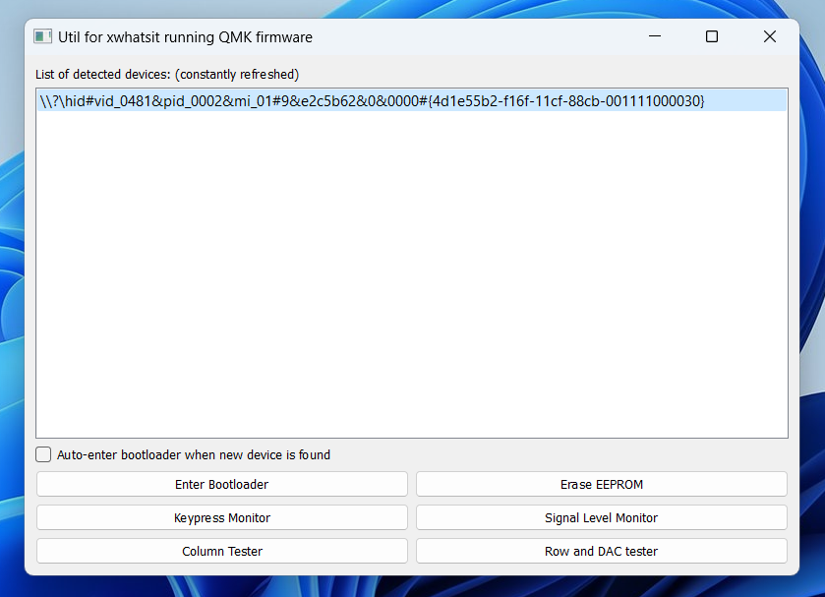Enable auto-enter bootloader checkbox
Screen dimensions: 825x597
point(43,454)
